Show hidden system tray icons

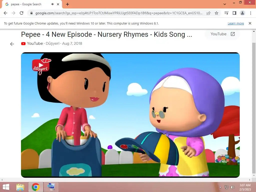click(x=220, y=187)
